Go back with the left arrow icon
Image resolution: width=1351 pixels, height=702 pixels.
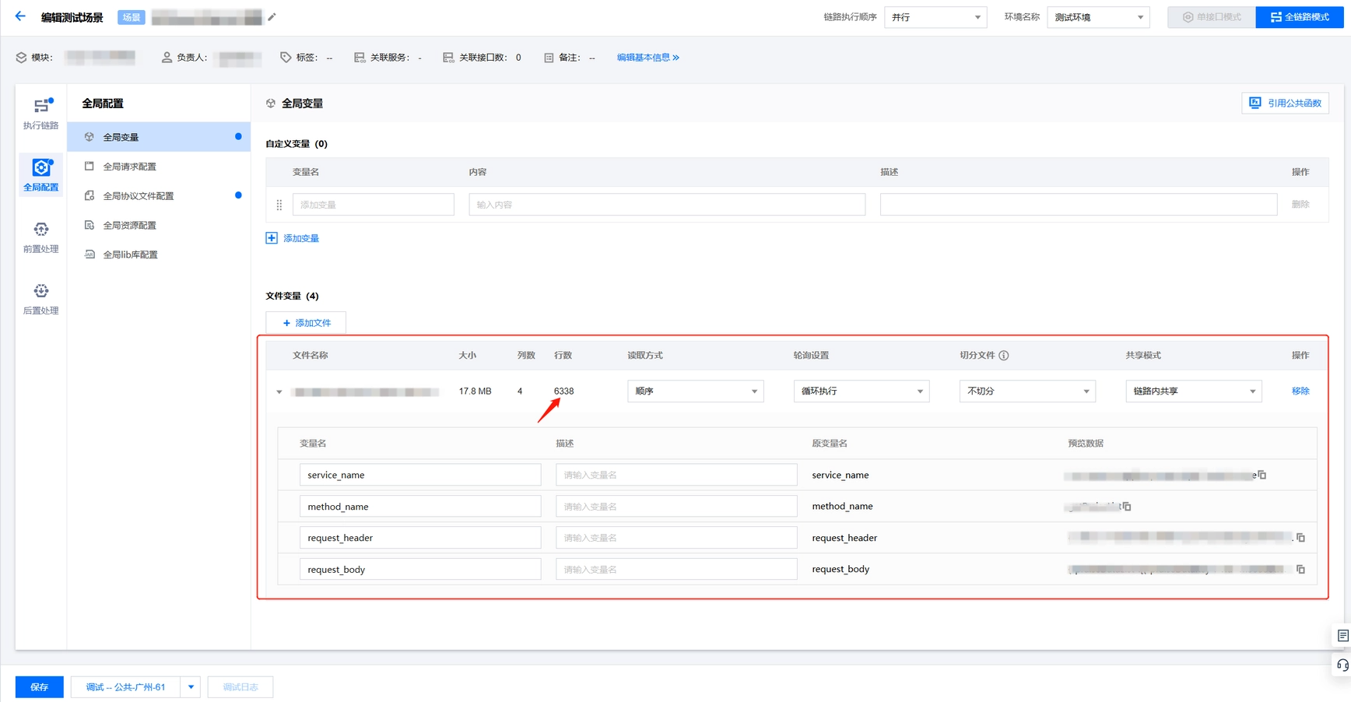[20, 16]
